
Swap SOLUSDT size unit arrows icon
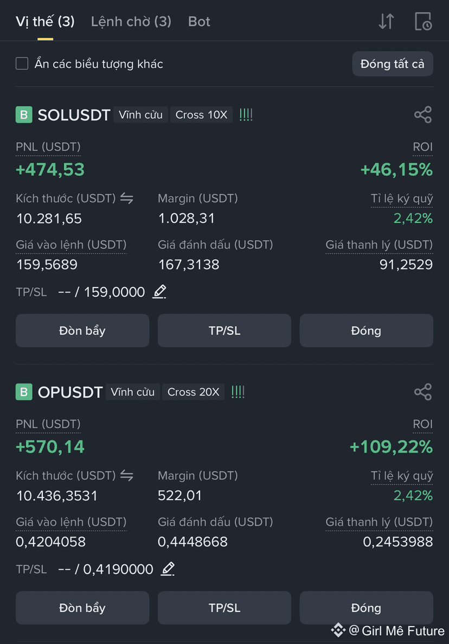point(126,199)
